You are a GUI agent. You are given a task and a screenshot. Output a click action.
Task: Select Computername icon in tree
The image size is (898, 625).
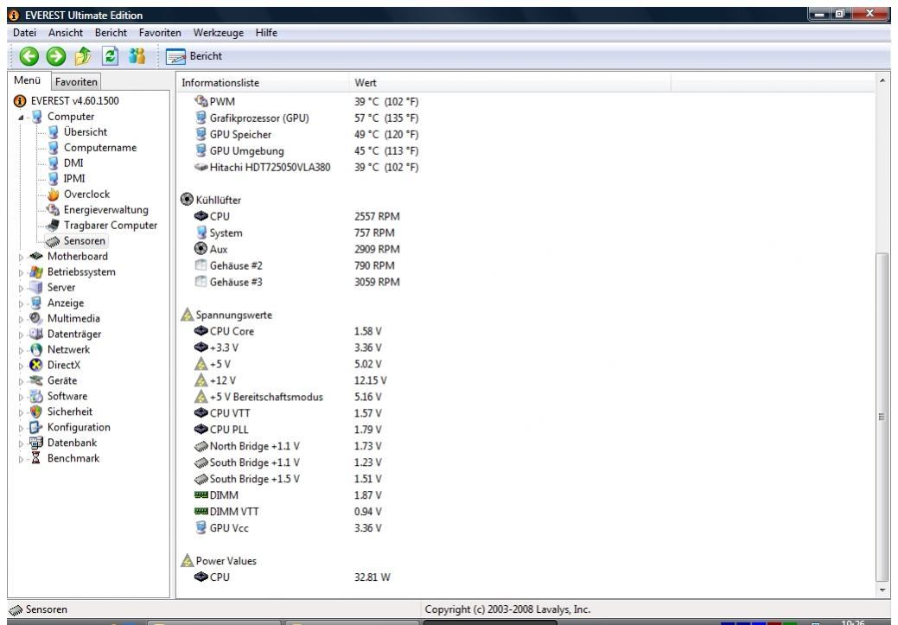(x=54, y=147)
